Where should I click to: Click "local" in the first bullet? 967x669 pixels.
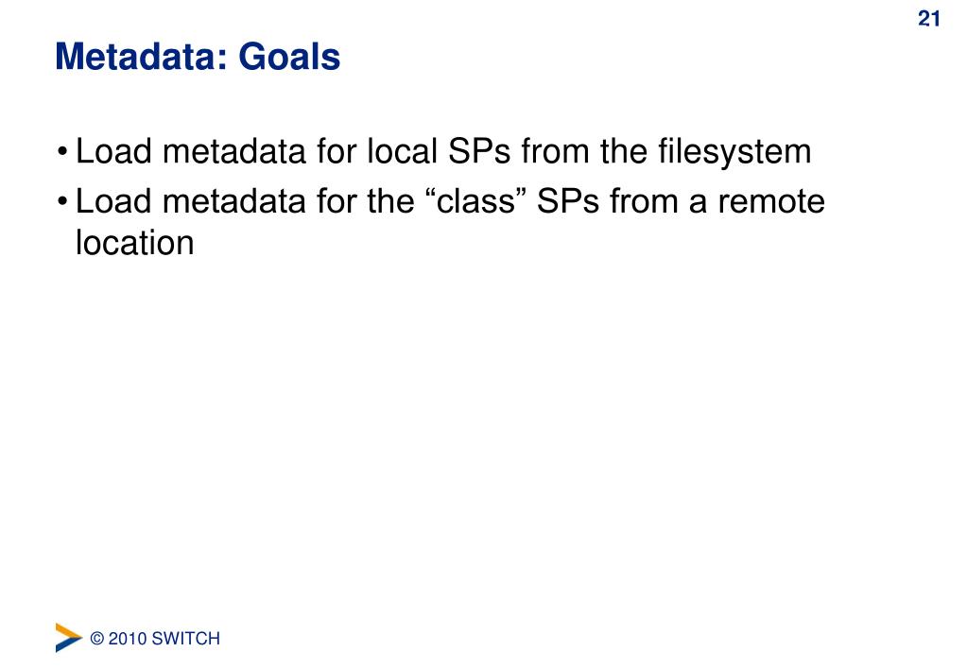tap(402, 151)
